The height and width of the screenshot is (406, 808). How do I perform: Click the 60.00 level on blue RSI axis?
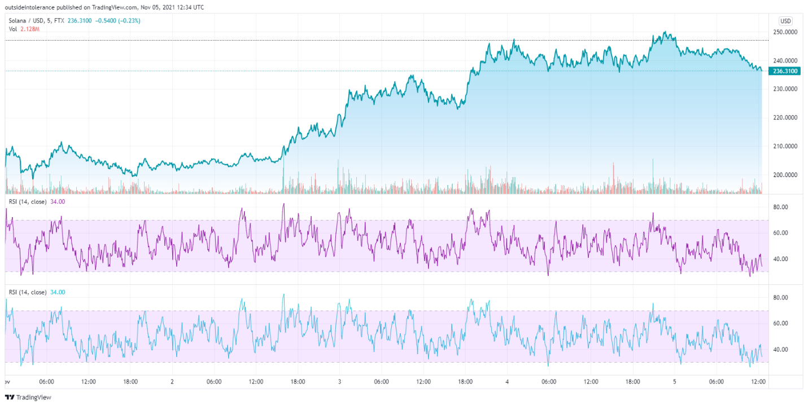pyautogui.click(x=780, y=324)
